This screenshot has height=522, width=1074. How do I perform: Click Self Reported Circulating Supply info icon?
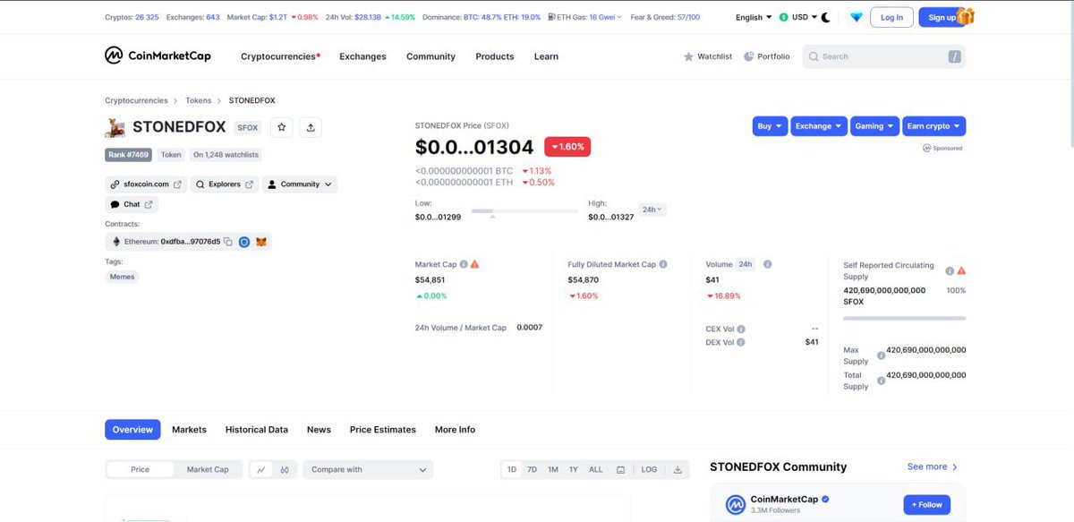950,270
